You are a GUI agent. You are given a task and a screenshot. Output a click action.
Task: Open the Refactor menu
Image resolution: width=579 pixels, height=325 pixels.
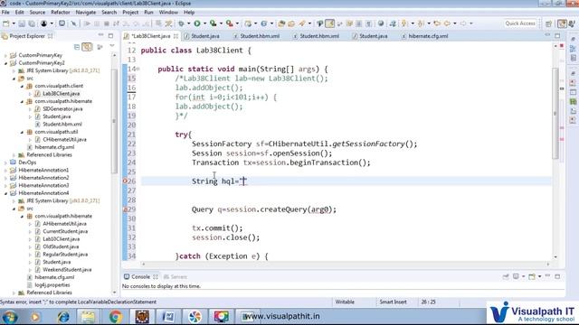tap(61, 12)
